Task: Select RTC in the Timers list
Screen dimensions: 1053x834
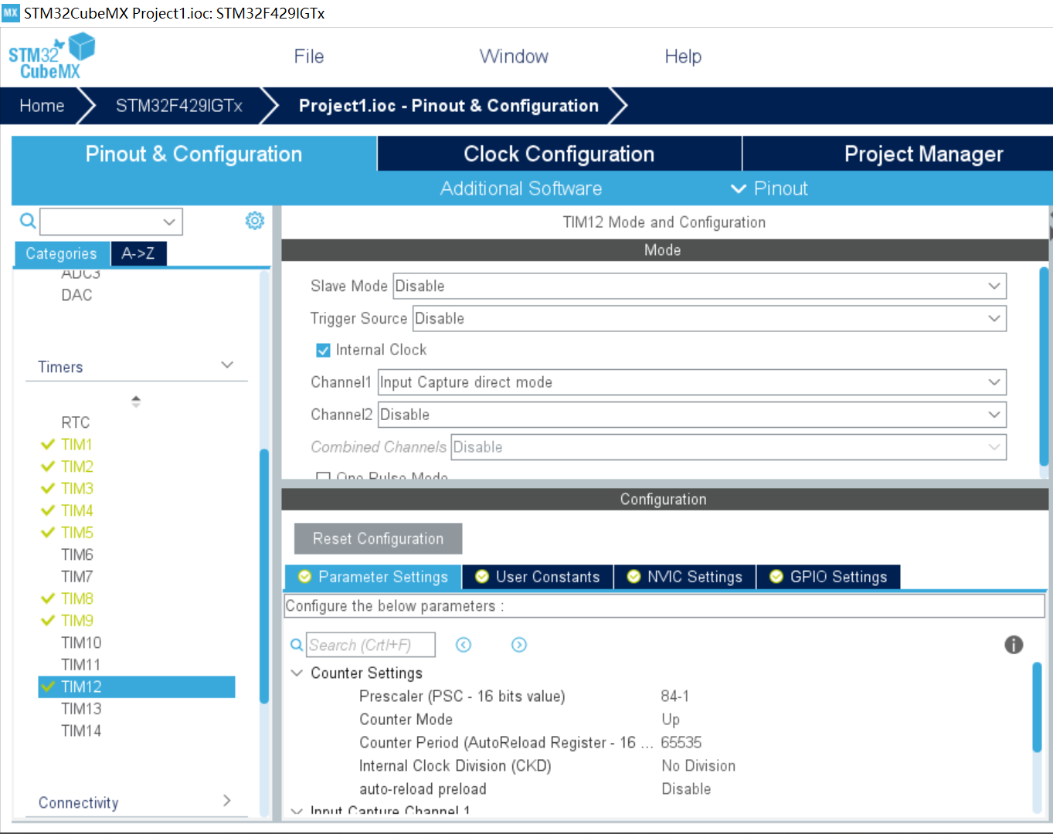Action: tap(76, 422)
